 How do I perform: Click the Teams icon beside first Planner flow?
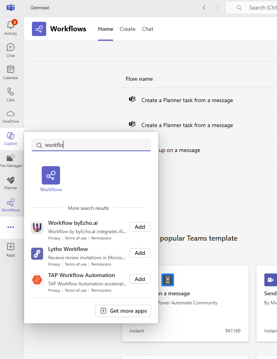click(132, 99)
